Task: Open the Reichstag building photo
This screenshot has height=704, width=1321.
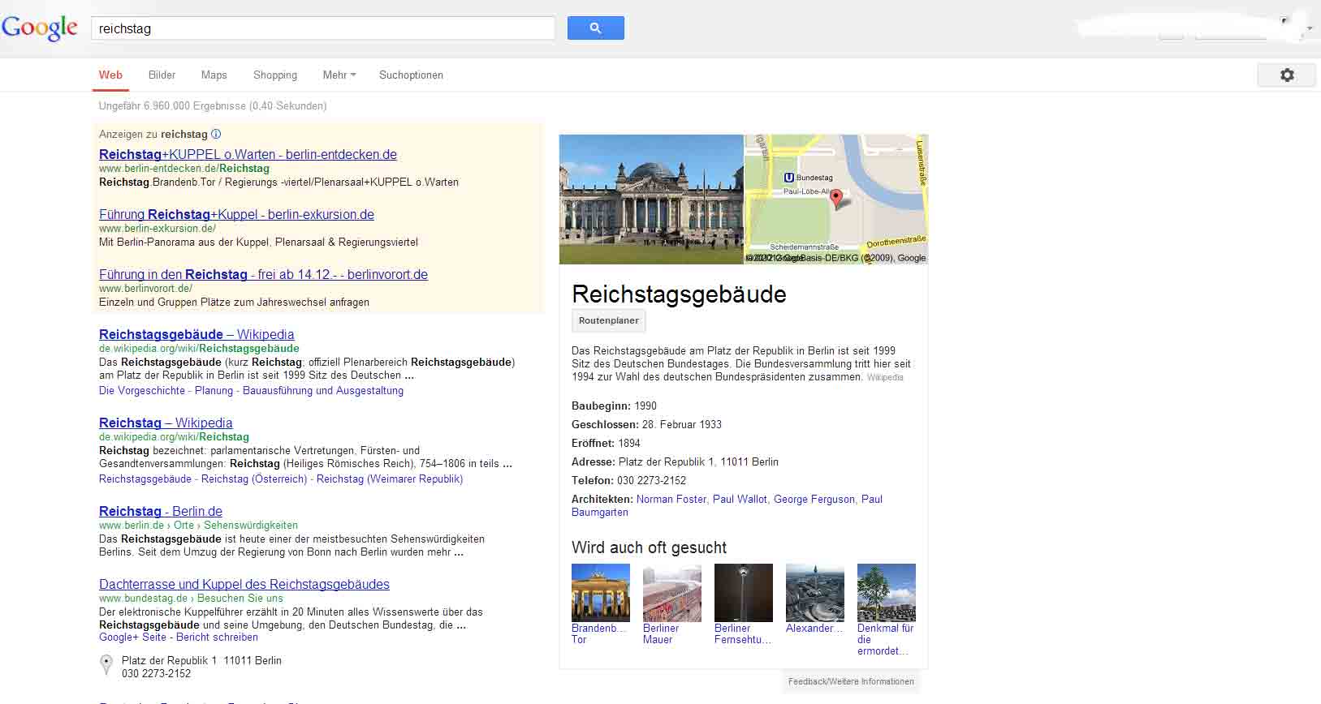Action: click(x=651, y=200)
